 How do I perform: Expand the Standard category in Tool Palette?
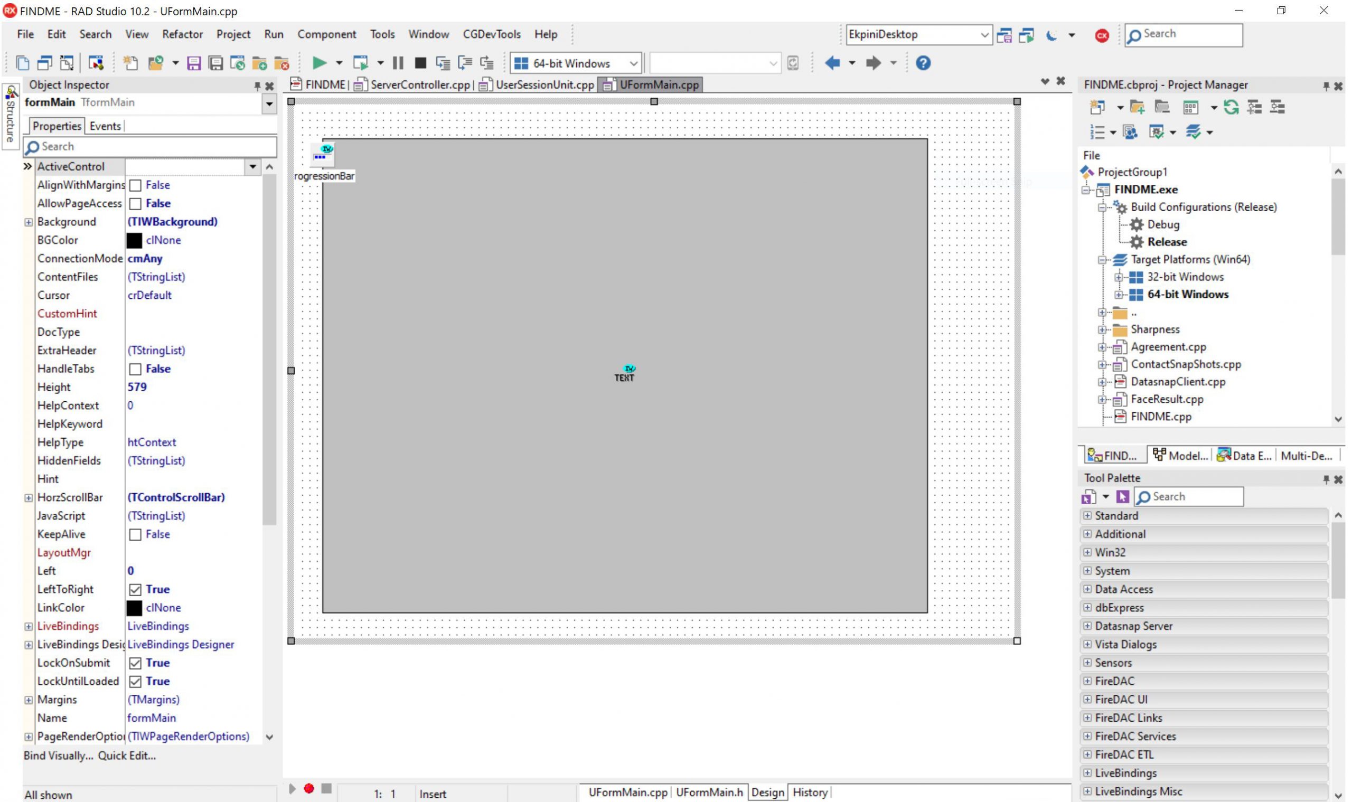pyautogui.click(x=1087, y=515)
